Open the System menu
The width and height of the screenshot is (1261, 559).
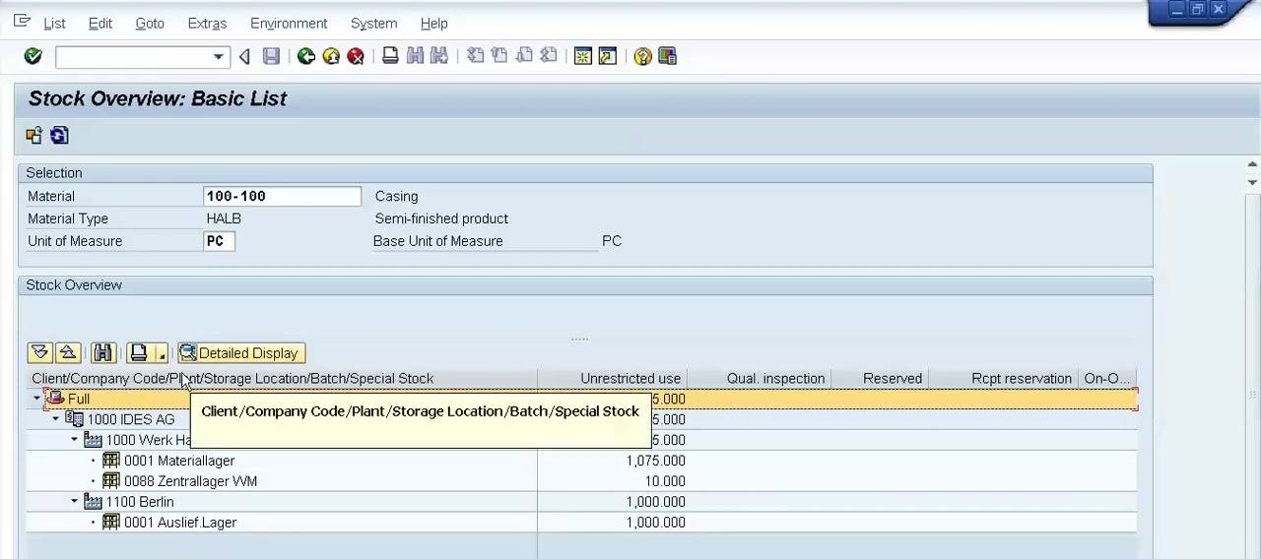pyautogui.click(x=373, y=23)
